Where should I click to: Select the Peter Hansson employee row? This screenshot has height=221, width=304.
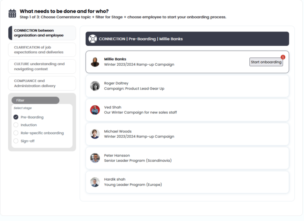[187, 158]
